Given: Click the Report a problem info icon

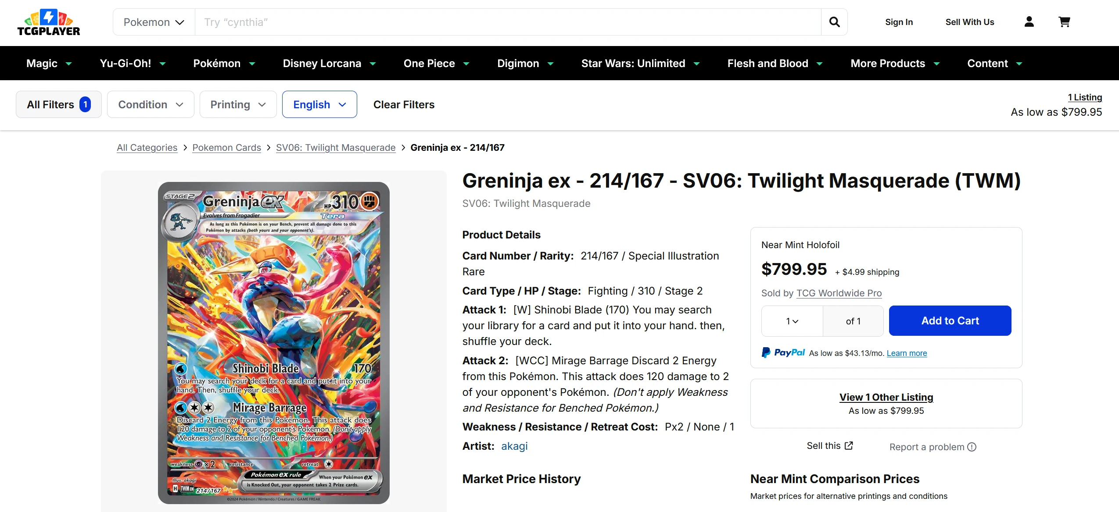Looking at the screenshot, I should [x=972, y=447].
